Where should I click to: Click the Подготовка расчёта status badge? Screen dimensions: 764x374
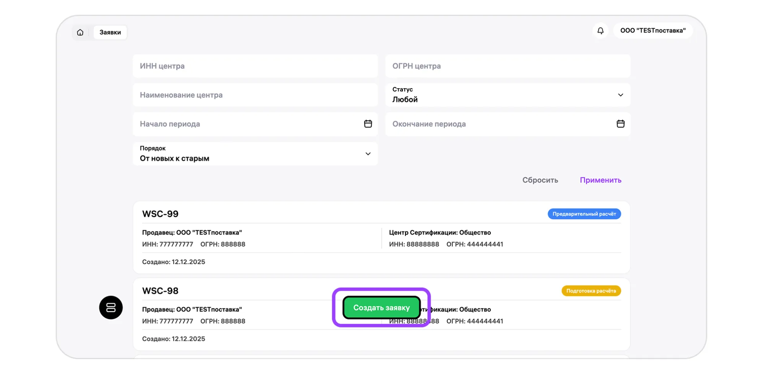pos(590,291)
